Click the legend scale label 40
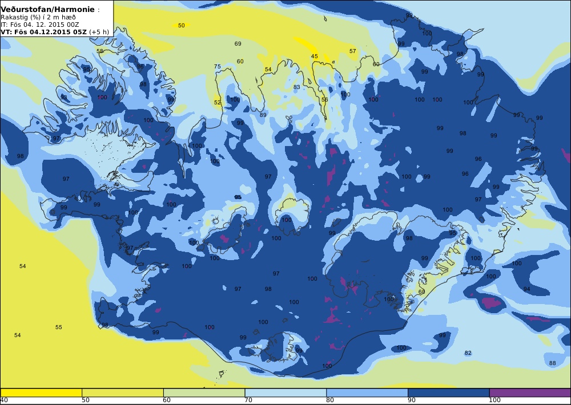 click(x=4, y=400)
